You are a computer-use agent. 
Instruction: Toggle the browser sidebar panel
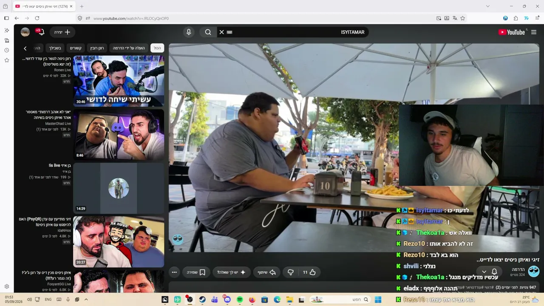(6, 18)
